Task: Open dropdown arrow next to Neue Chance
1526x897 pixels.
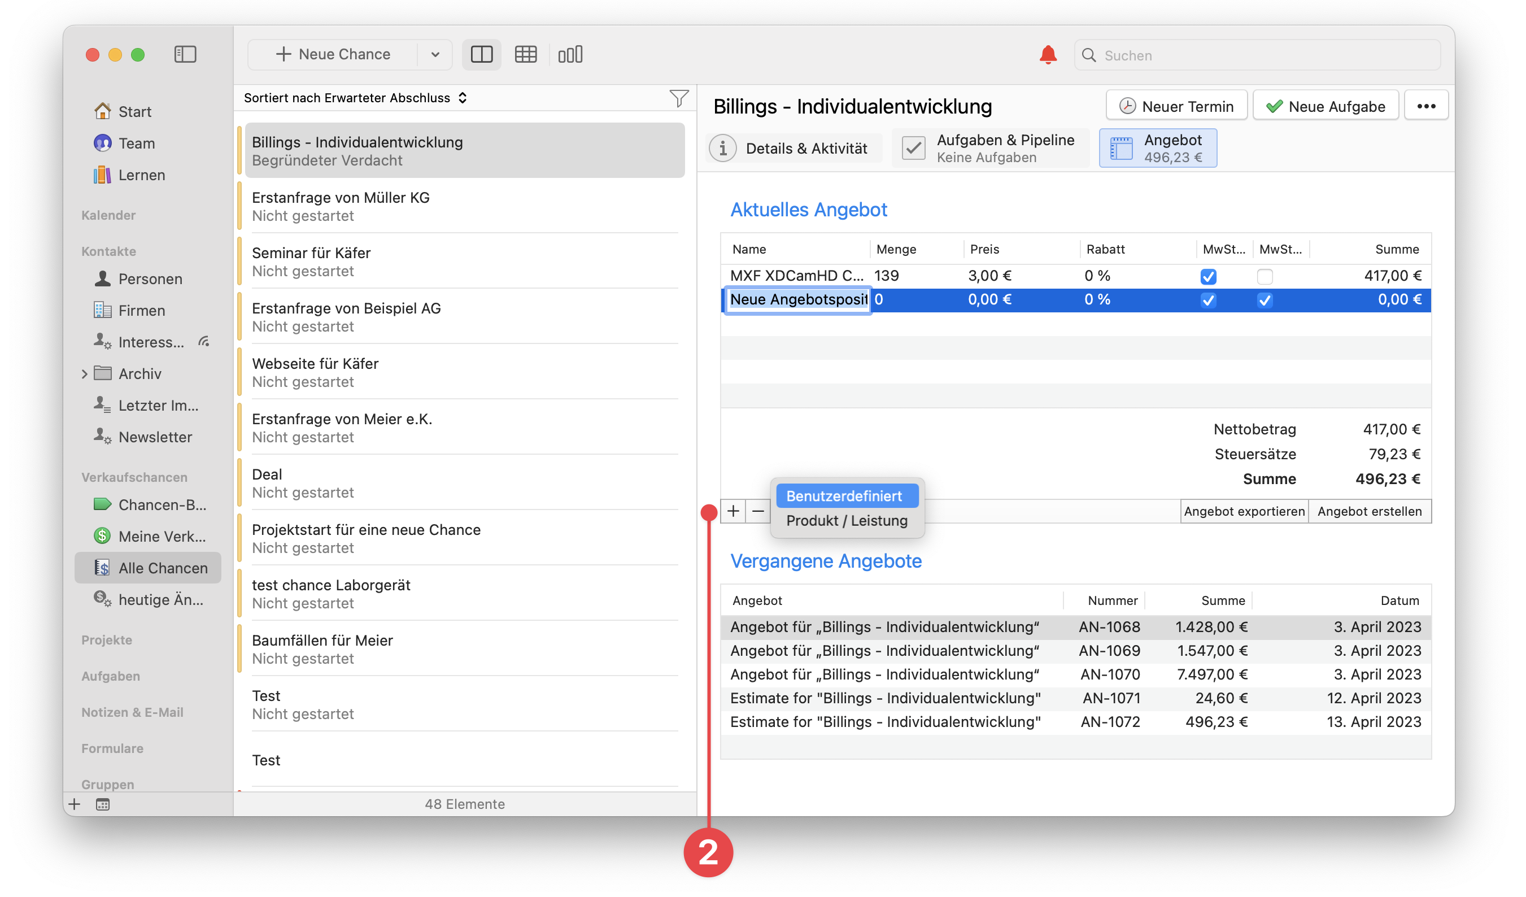Action: click(x=435, y=55)
